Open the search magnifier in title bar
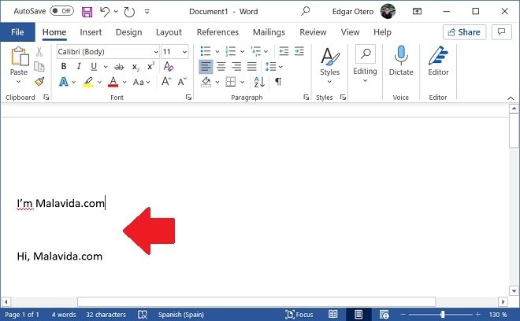This screenshot has height=321, width=520. click(x=305, y=11)
